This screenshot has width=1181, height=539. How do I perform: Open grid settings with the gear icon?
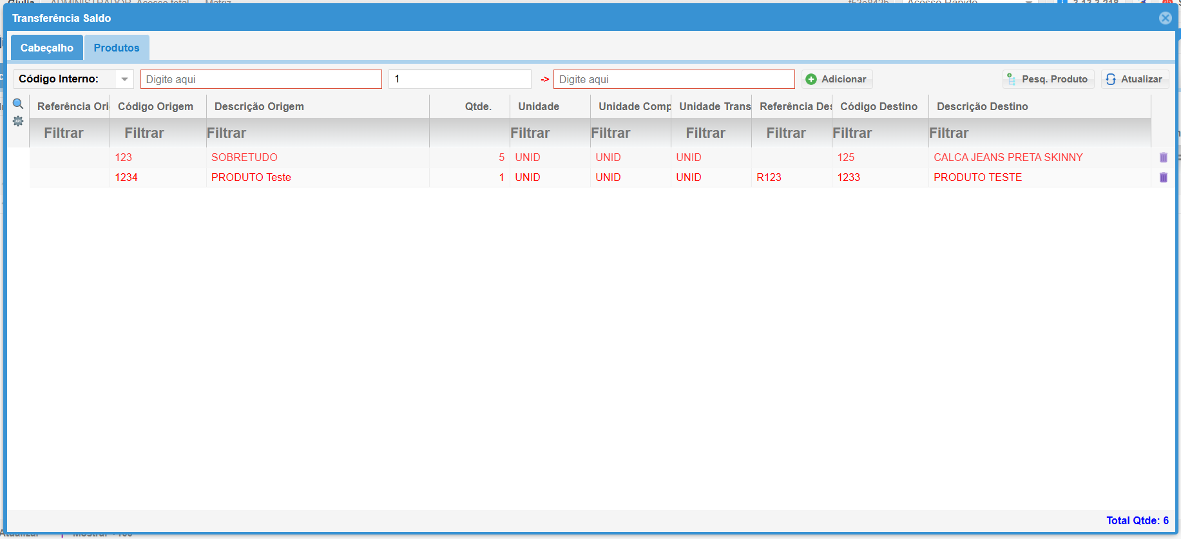click(18, 121)
